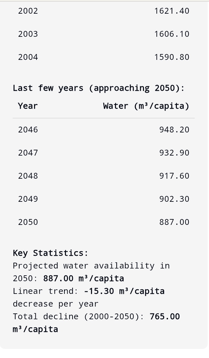Click the Year column header
The width and height of the screenshot is (209, 358).
click(x=28, y=106)
